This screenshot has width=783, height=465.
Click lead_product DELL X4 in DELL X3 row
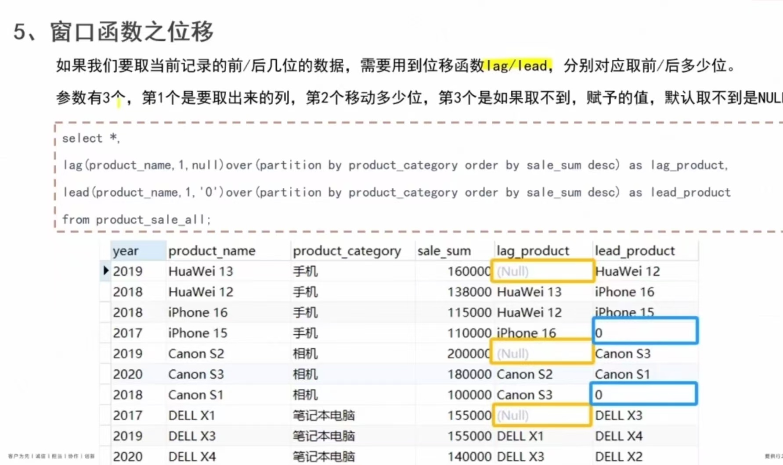[619, 436]
